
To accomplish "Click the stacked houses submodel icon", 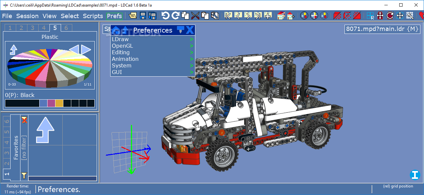I will click(x=281, y=15).
